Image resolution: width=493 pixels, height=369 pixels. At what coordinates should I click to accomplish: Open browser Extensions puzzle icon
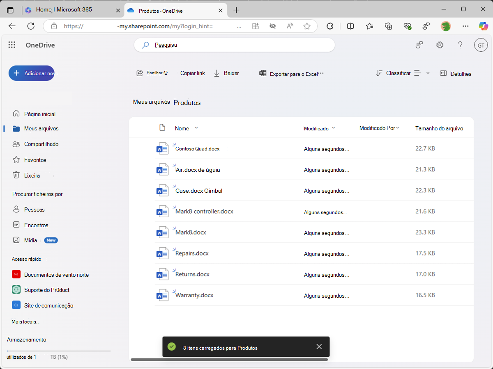pyautogui.click(x=329, y=26)
